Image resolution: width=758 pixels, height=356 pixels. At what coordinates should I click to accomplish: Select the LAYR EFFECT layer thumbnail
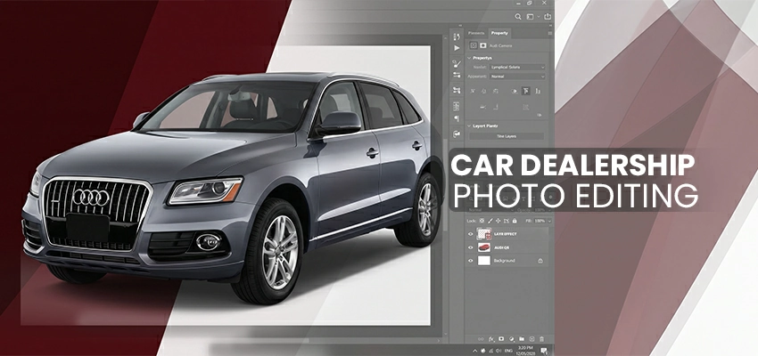tap(484, 234)
